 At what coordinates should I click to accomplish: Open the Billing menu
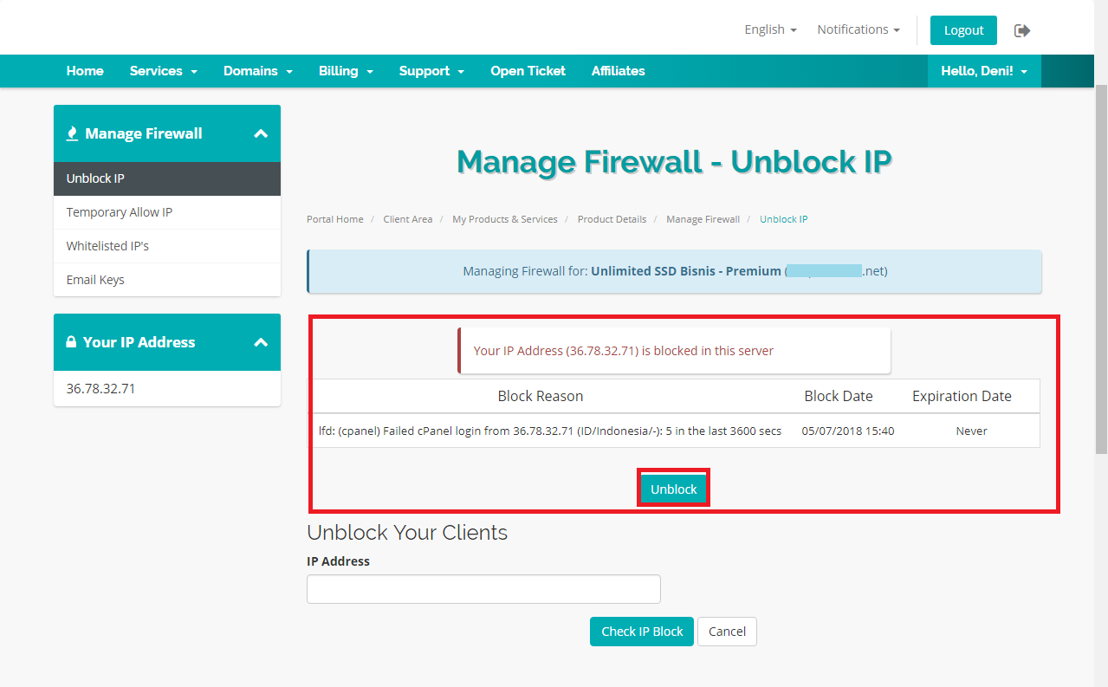345,71
